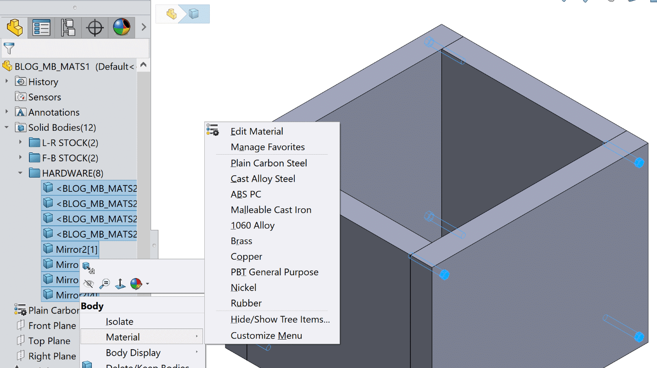Open the Material submenu entry
This screenshot has width=657, height=368.
pos(142,337)
